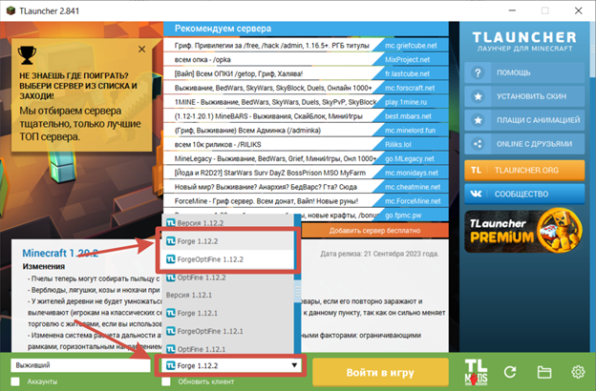Click Установить скин button
This screenshot has width=596, height=391.
point(524,96)
